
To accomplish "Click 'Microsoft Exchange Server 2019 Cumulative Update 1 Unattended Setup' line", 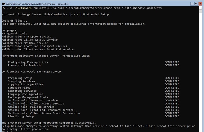I will click(x=55, y=14).
